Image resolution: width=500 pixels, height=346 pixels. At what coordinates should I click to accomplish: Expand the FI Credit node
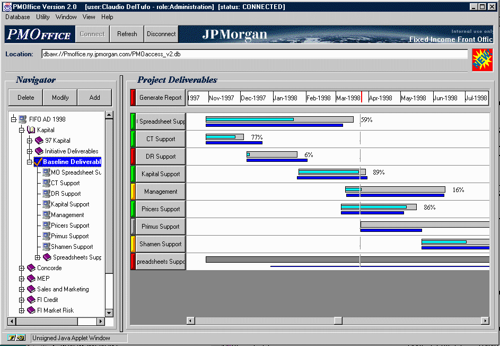click(x=21, y=300)
